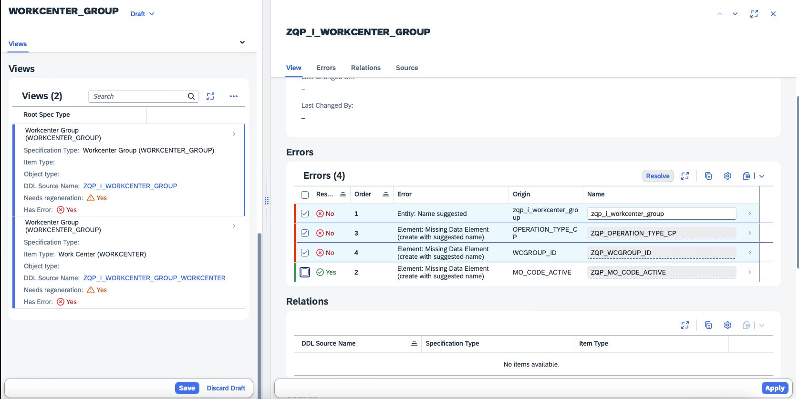
Task: Open ZQP_I_WORKCENTER_GROUP_WORKCENTER link
Action: [155, 278]
